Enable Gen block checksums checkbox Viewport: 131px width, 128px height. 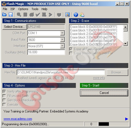[4, 100]
